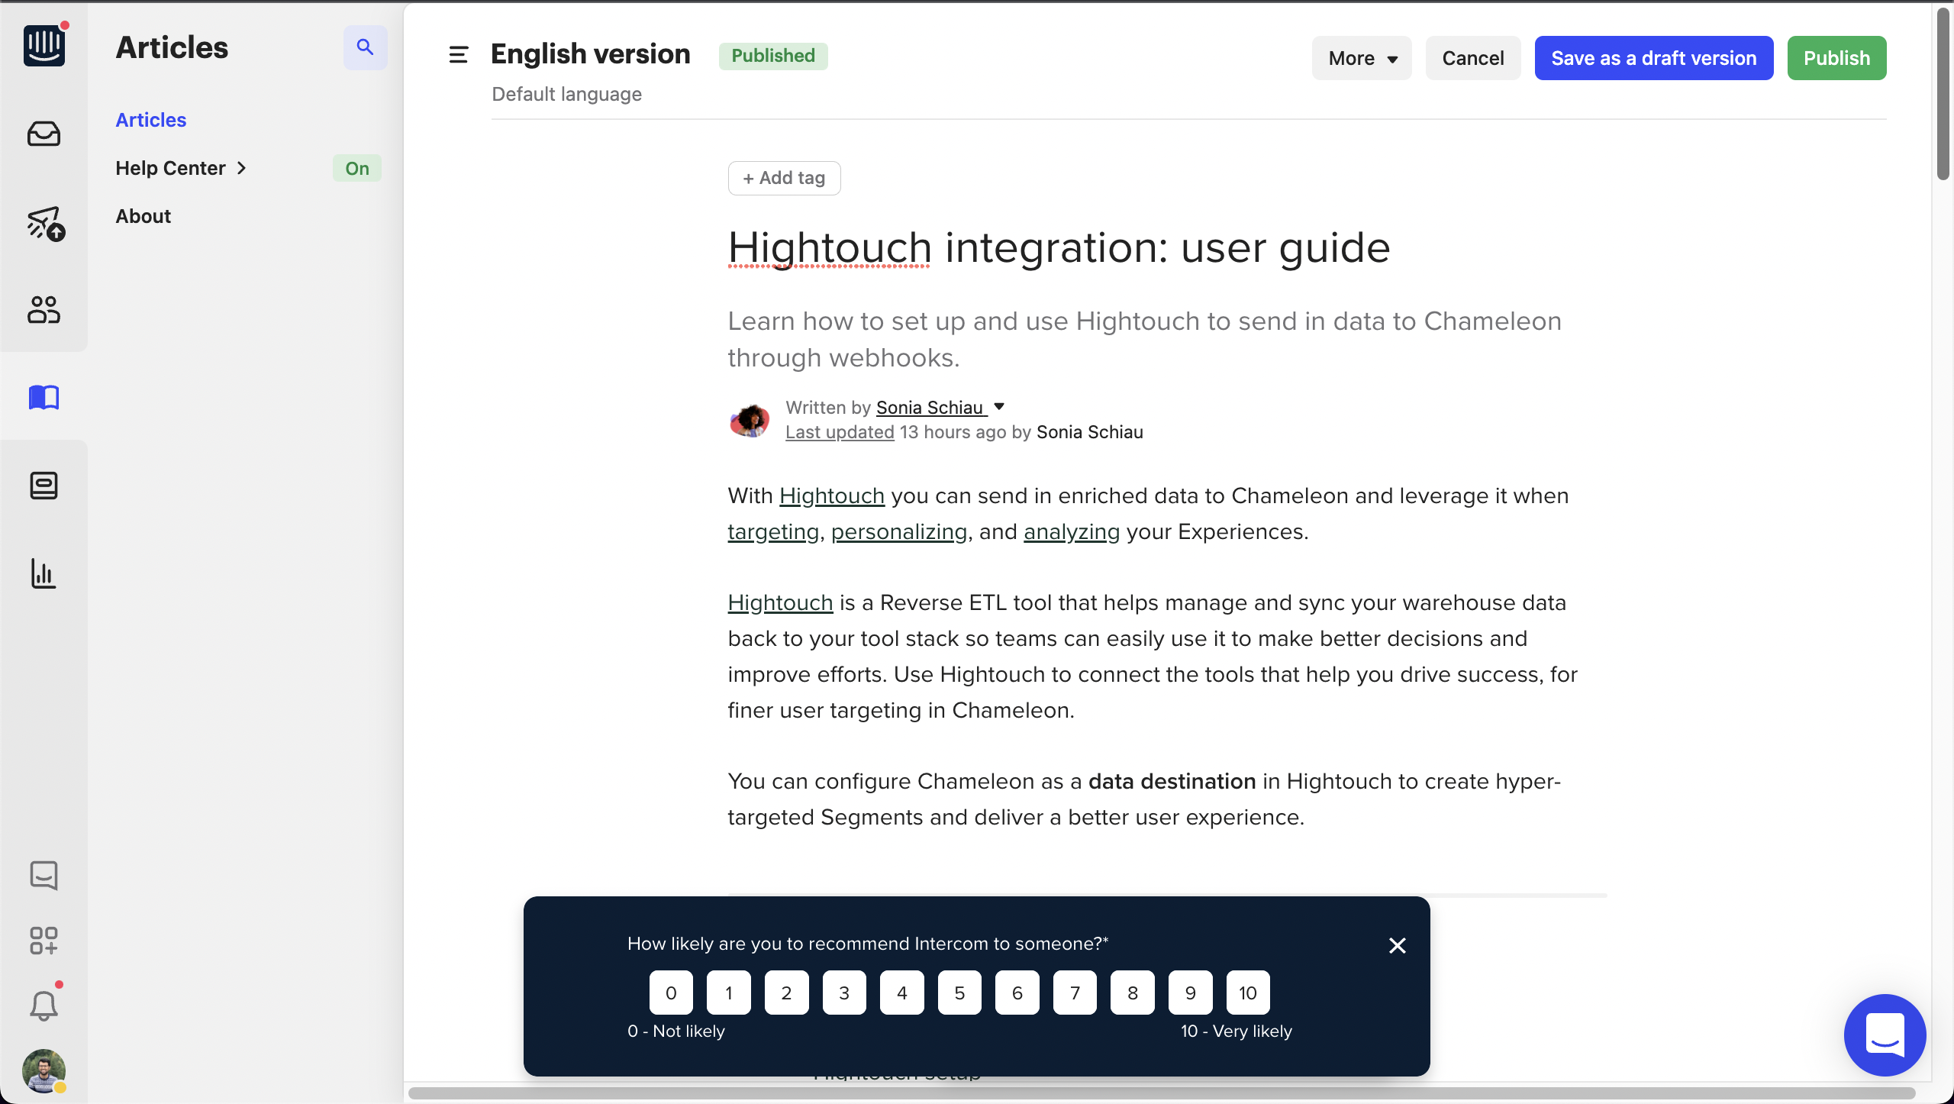Click the Published status badge
This screenshot has height=1104, width=1954.
(x=773, y=56)
